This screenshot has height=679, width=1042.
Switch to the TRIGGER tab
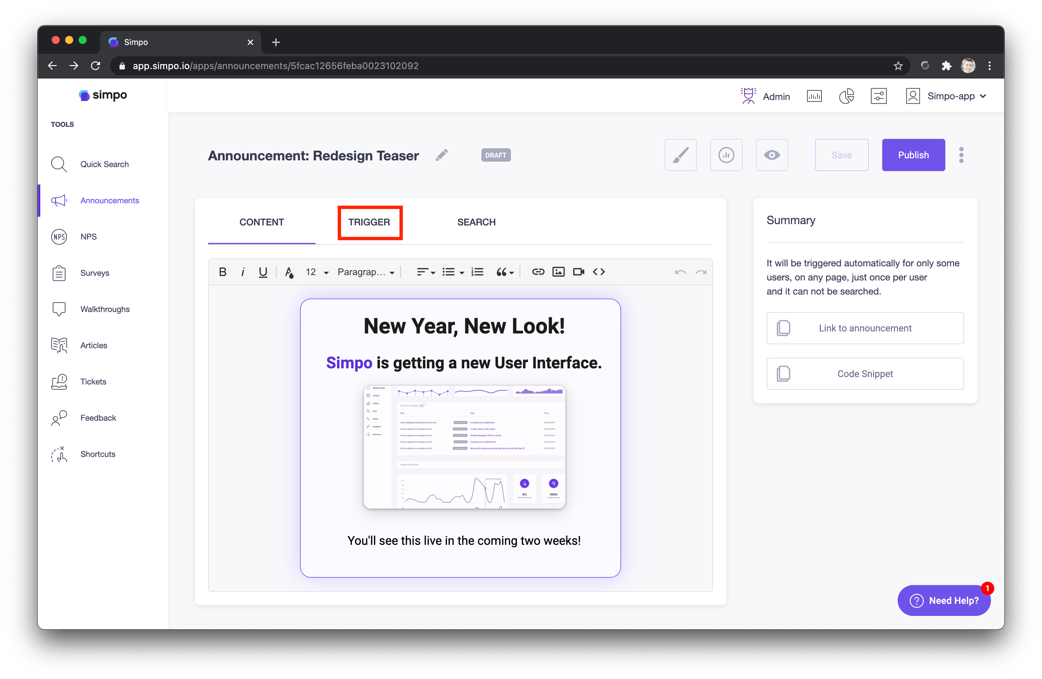[369, 222]
